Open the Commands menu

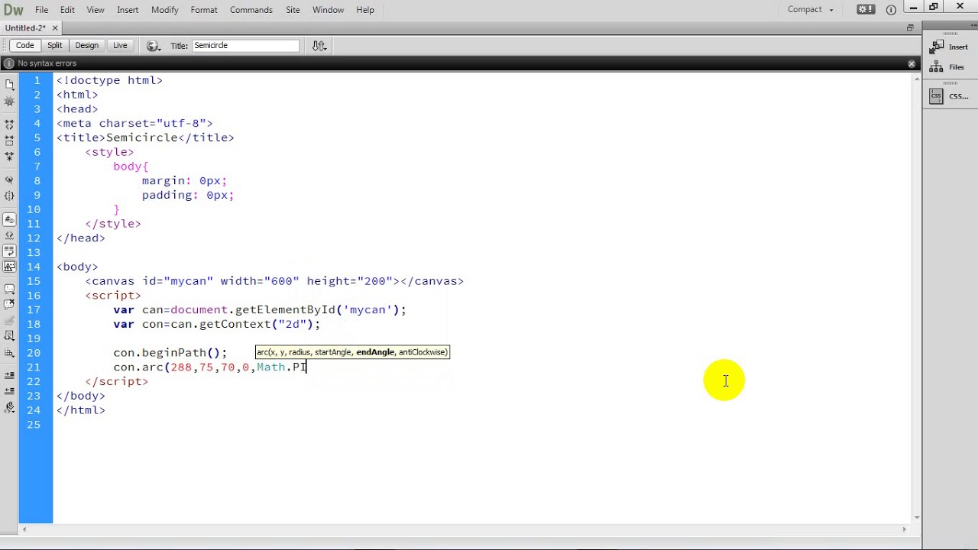coord(251,10)
